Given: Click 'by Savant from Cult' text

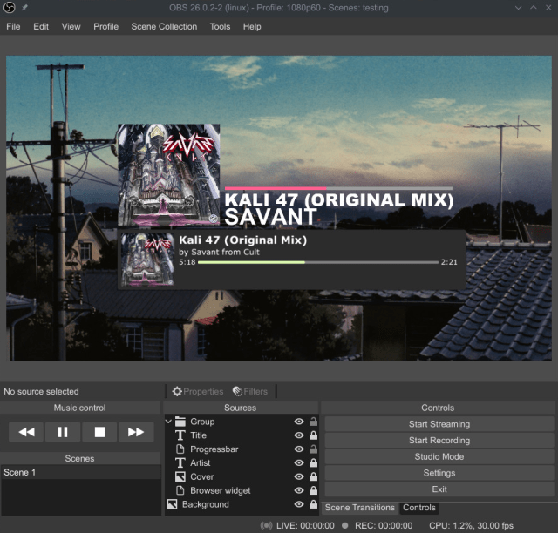Looking at the screenshot, I should (x=219, y=252).
